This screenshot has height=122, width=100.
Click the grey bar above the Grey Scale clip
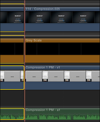click(x=62, y=36)
